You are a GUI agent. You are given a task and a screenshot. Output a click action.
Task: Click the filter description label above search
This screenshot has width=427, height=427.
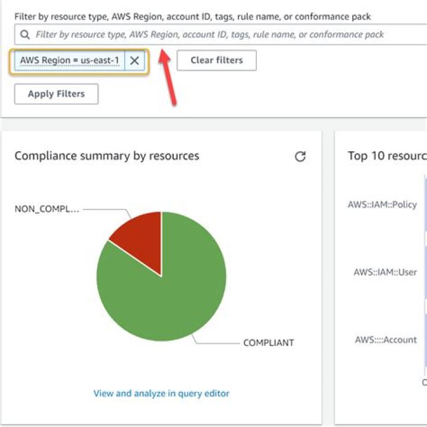192,17
